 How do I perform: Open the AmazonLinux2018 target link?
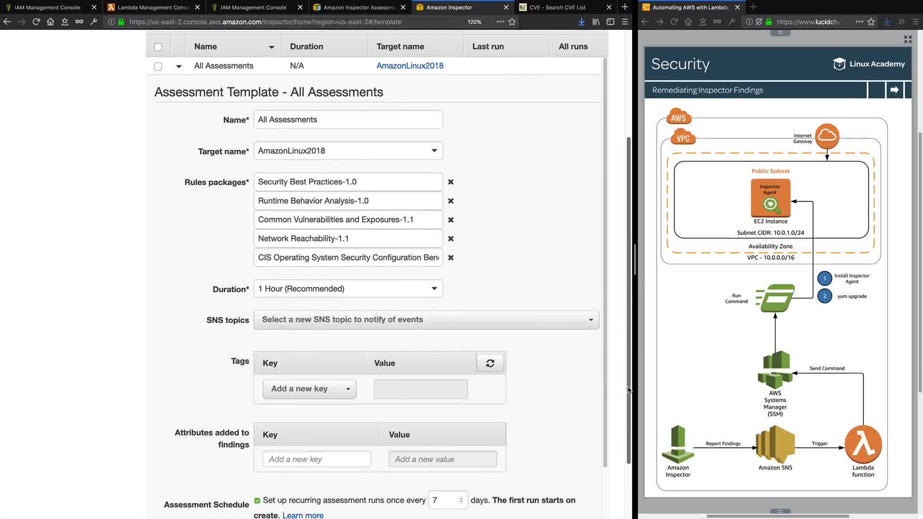tap(410, 66)
